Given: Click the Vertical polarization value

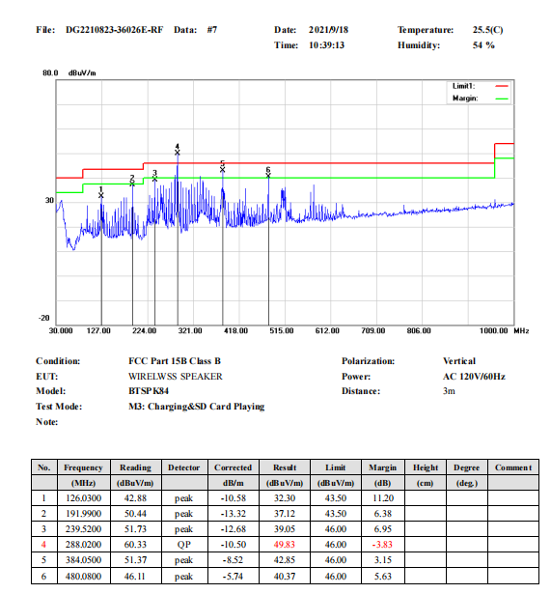Looking at the screenshot, I should [459, 361].
